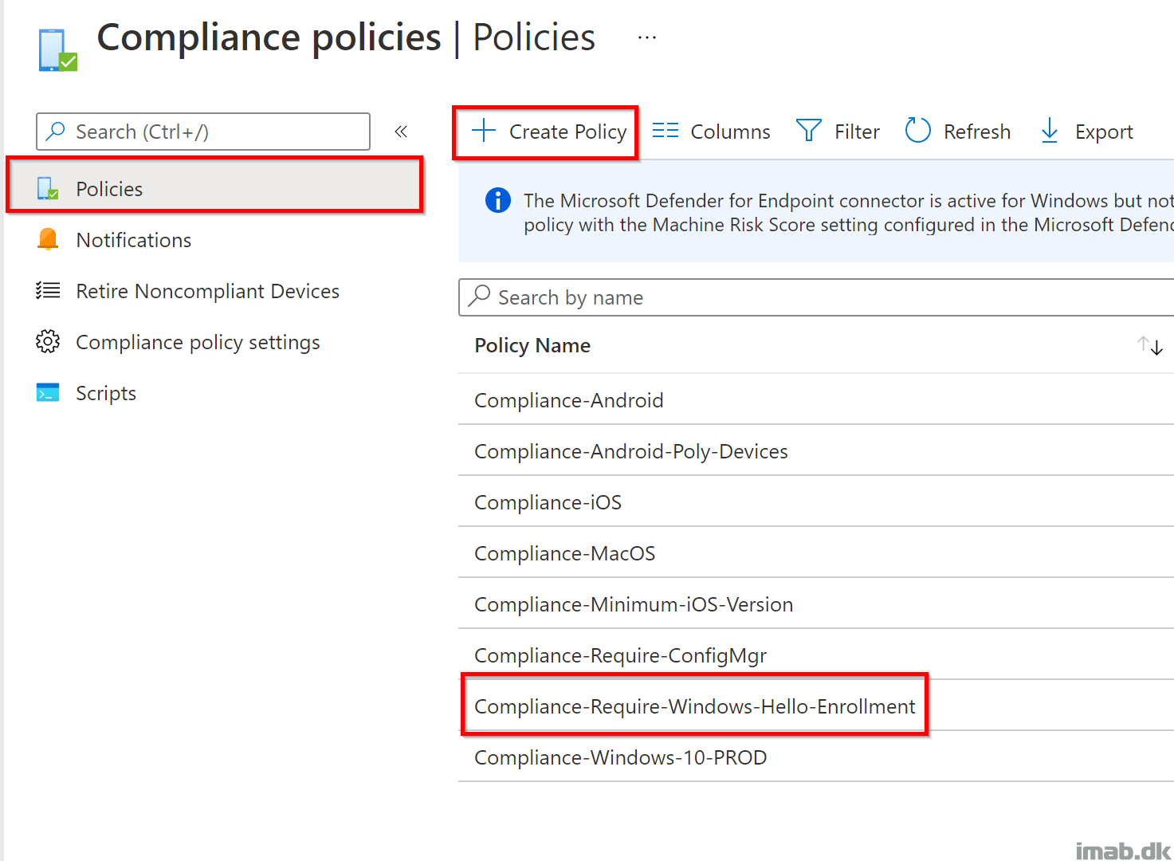The width and height of the screenshot is (1174, 861).
Task: Open the Notifications section
Action: tap(134, 240)
